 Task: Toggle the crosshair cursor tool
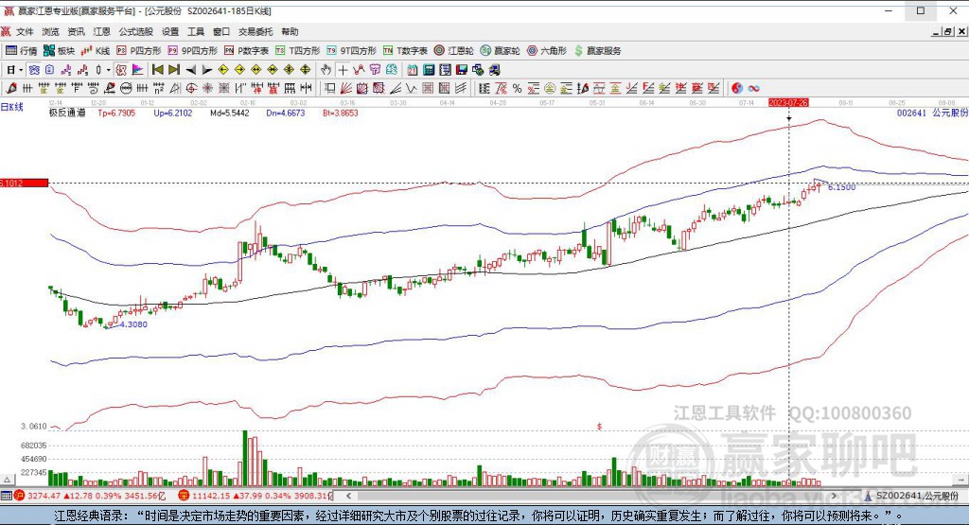coord(343,70)
